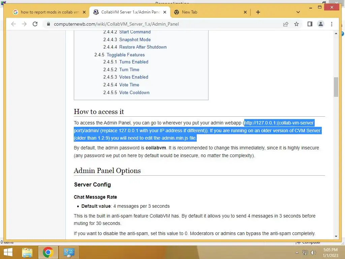Click the 'How to access it' heading
The image size is (345, 259).
99,112
